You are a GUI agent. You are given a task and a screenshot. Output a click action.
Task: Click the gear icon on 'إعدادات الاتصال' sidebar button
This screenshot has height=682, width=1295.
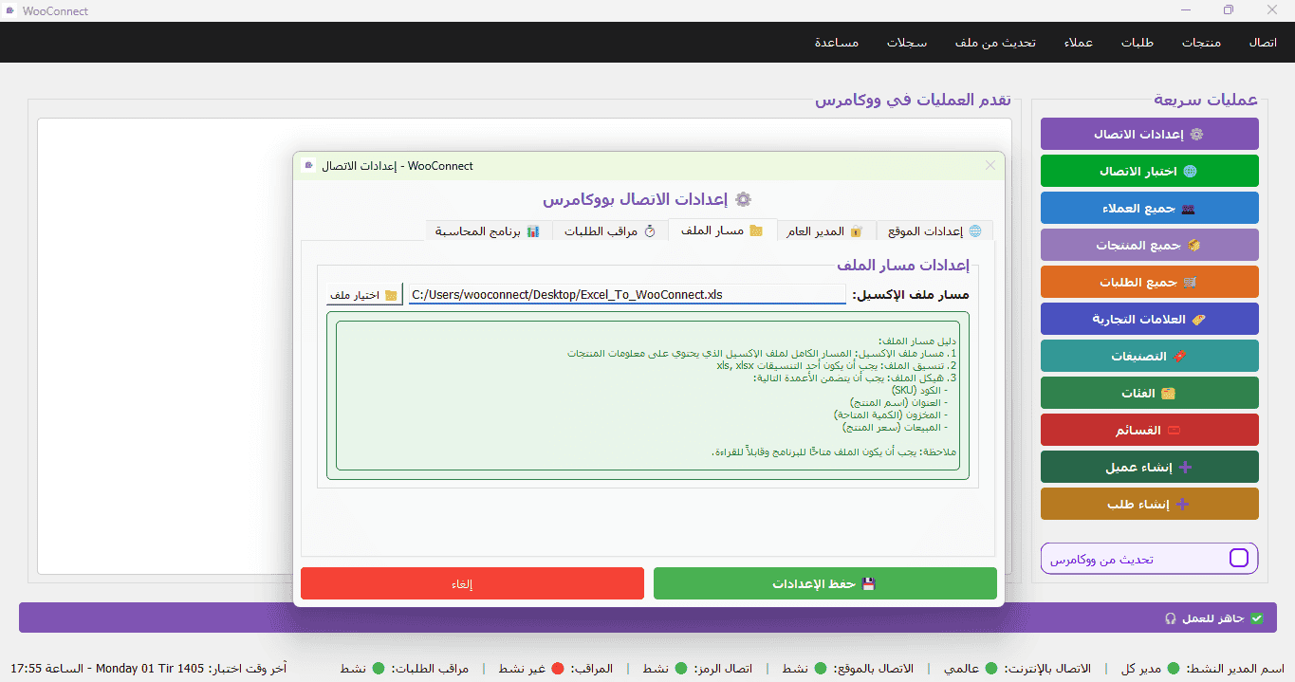(1196, 135)
